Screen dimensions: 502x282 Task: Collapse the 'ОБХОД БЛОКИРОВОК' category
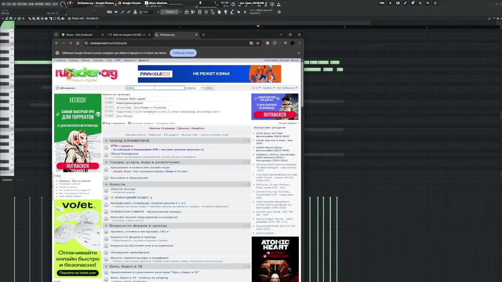click(x=247, y=140)
